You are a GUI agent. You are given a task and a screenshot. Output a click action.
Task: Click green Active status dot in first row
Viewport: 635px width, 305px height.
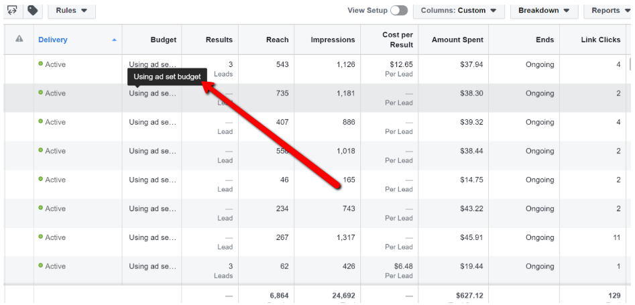(x=40, y=64)
